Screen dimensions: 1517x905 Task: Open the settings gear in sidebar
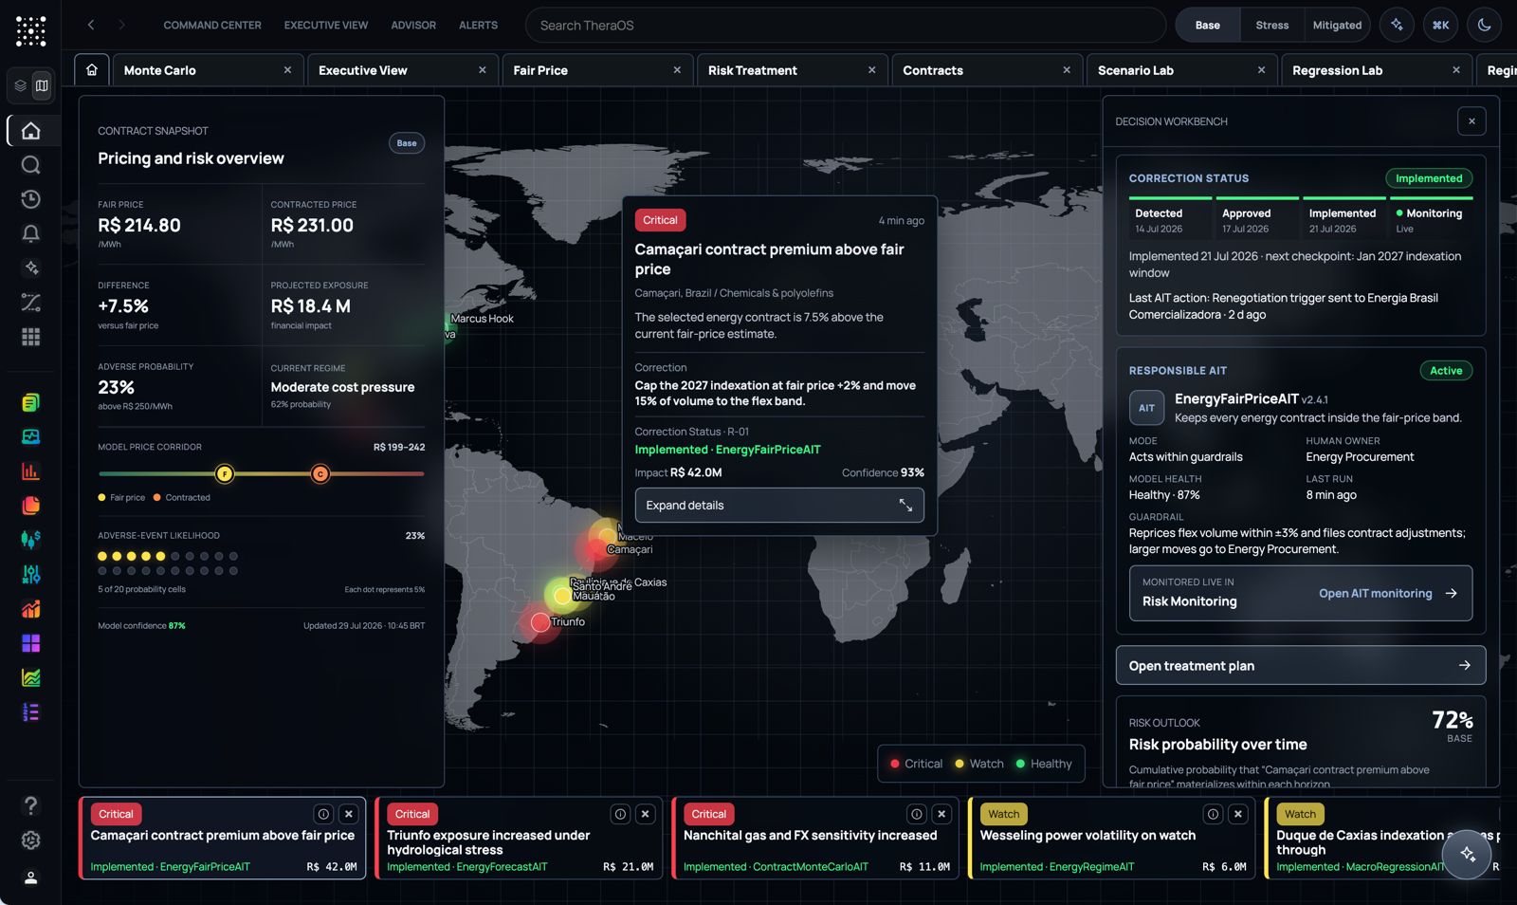coord(30,840)
